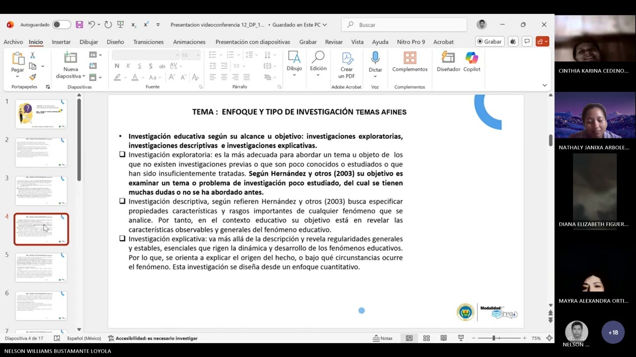
Task: Save the presentation with the purple disk icon
Action: click(x=79, y=24)
